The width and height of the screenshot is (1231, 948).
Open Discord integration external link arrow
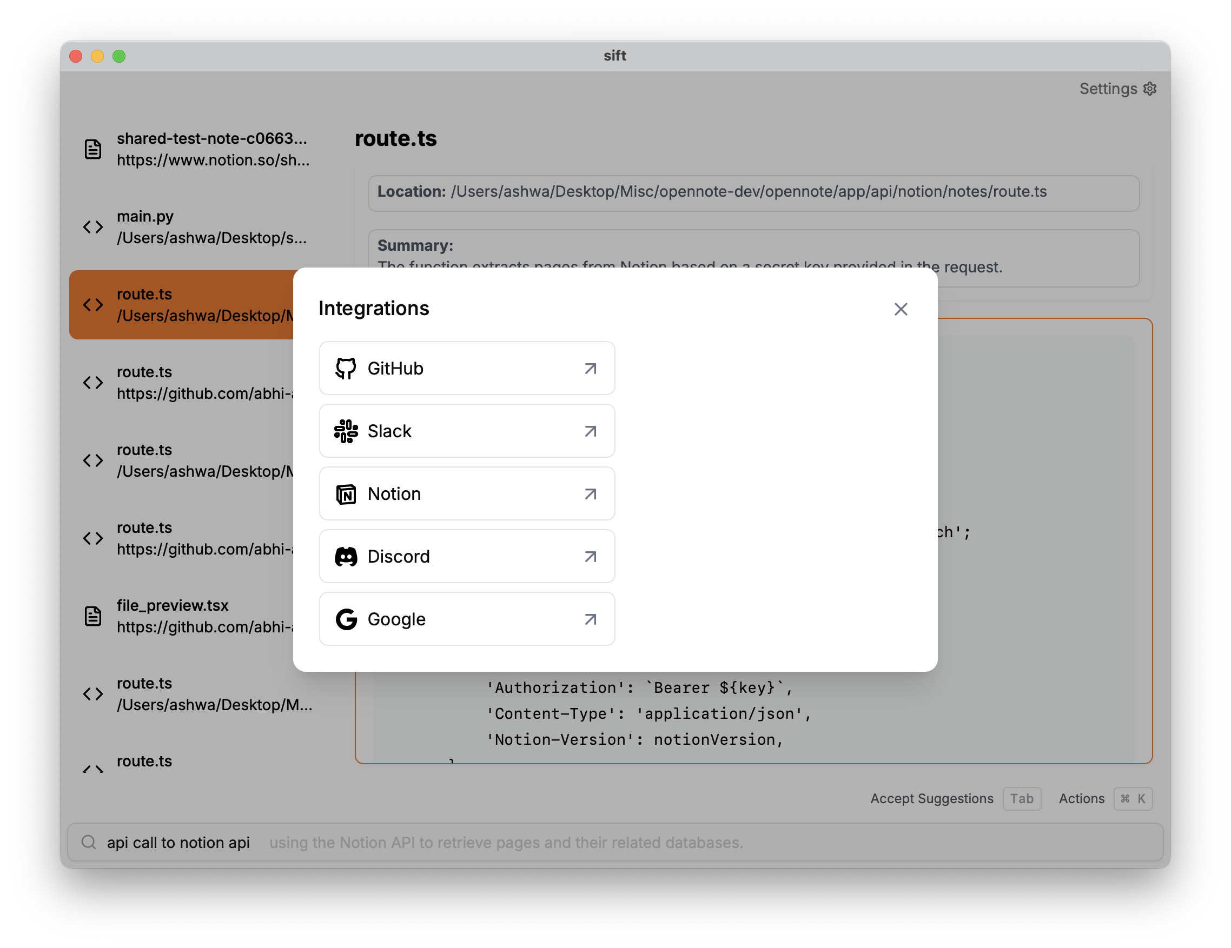click(x=590, y=557)
